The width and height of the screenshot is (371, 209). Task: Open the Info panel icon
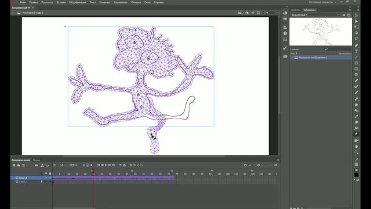(285, 33)
